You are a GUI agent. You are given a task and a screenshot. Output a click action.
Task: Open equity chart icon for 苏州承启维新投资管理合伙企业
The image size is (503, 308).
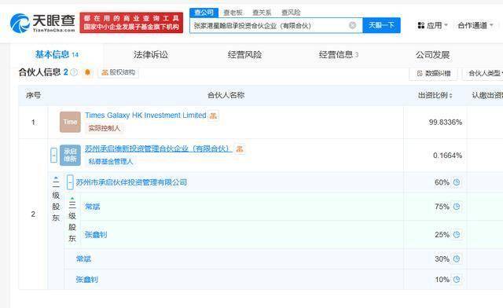[x=239, y=148]
